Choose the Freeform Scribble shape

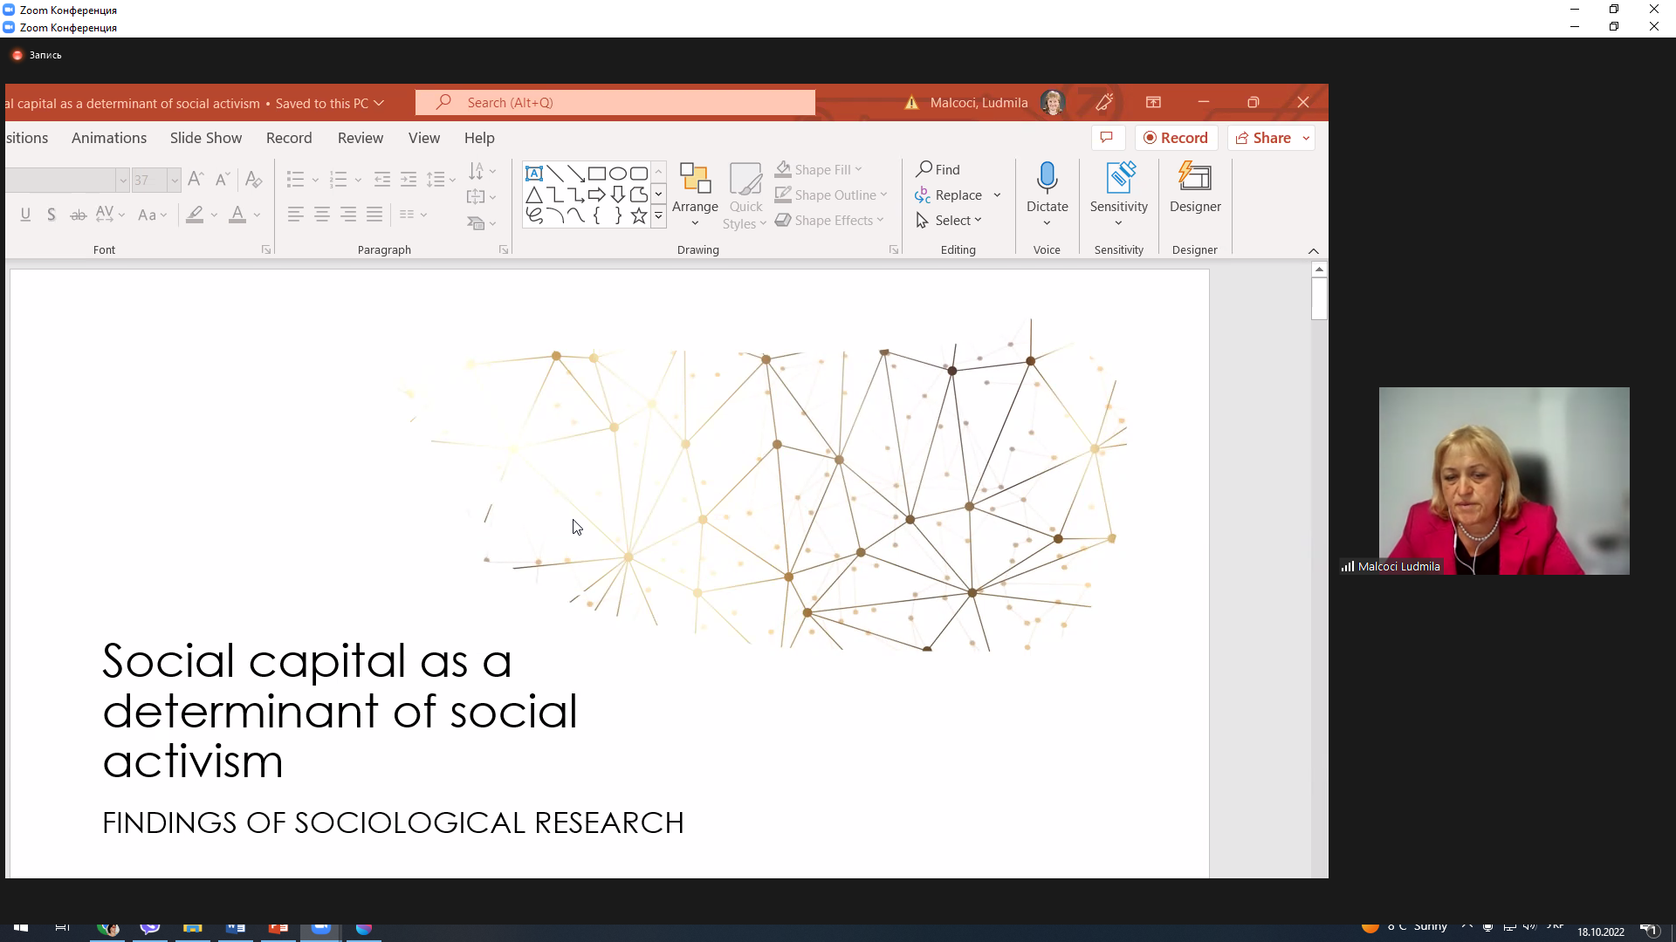pos(533,215)
